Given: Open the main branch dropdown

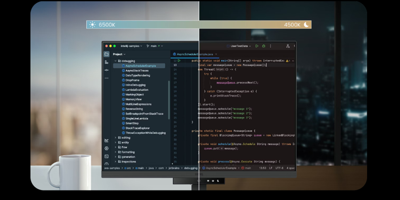Looking at the screenshot, I should click(x=153, y=46).
